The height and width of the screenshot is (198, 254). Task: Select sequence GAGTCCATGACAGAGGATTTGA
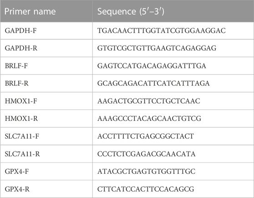pos(152,66)
